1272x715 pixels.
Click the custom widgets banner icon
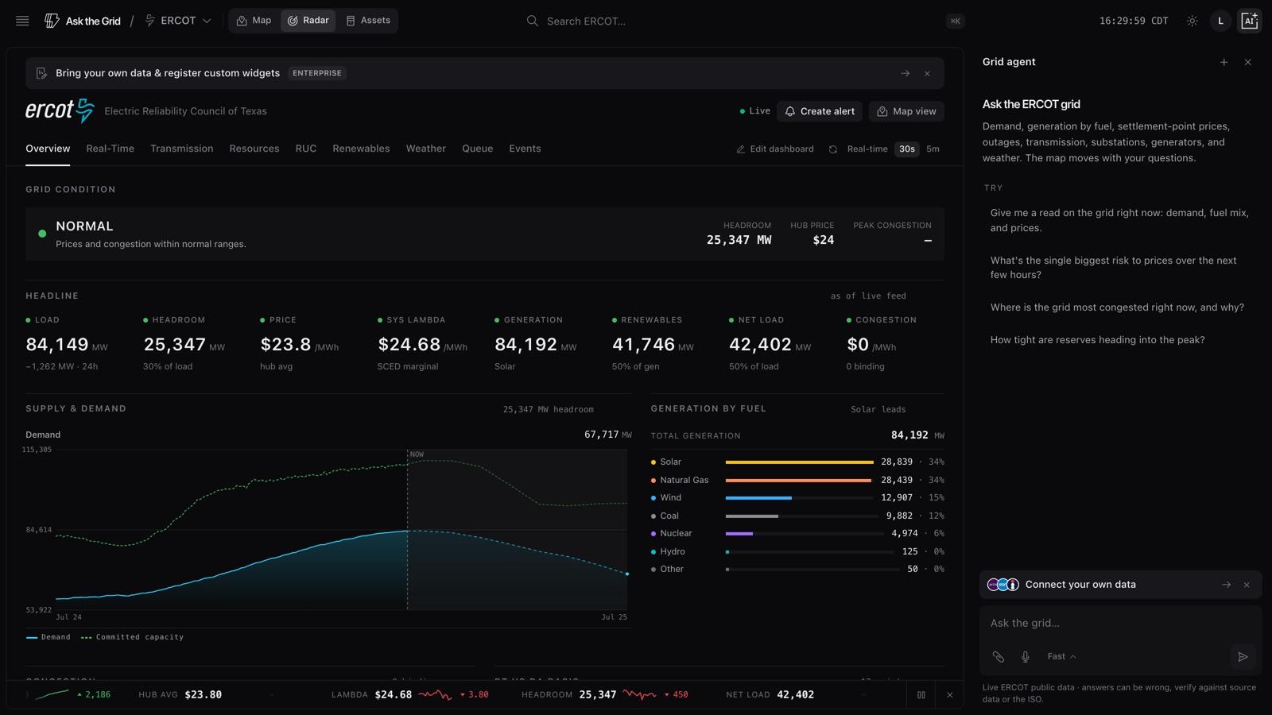(41, 73)
